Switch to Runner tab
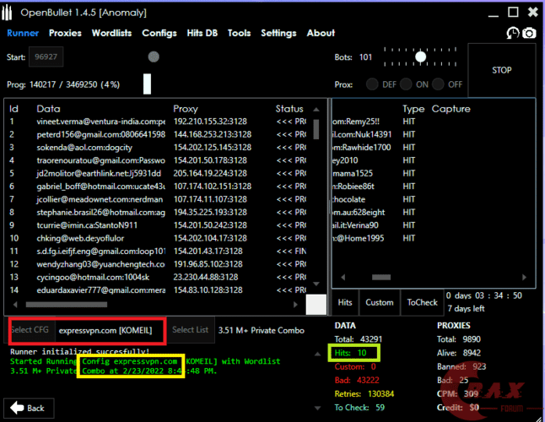Screen dimensions: 545x422 click(x=23, y=33)
